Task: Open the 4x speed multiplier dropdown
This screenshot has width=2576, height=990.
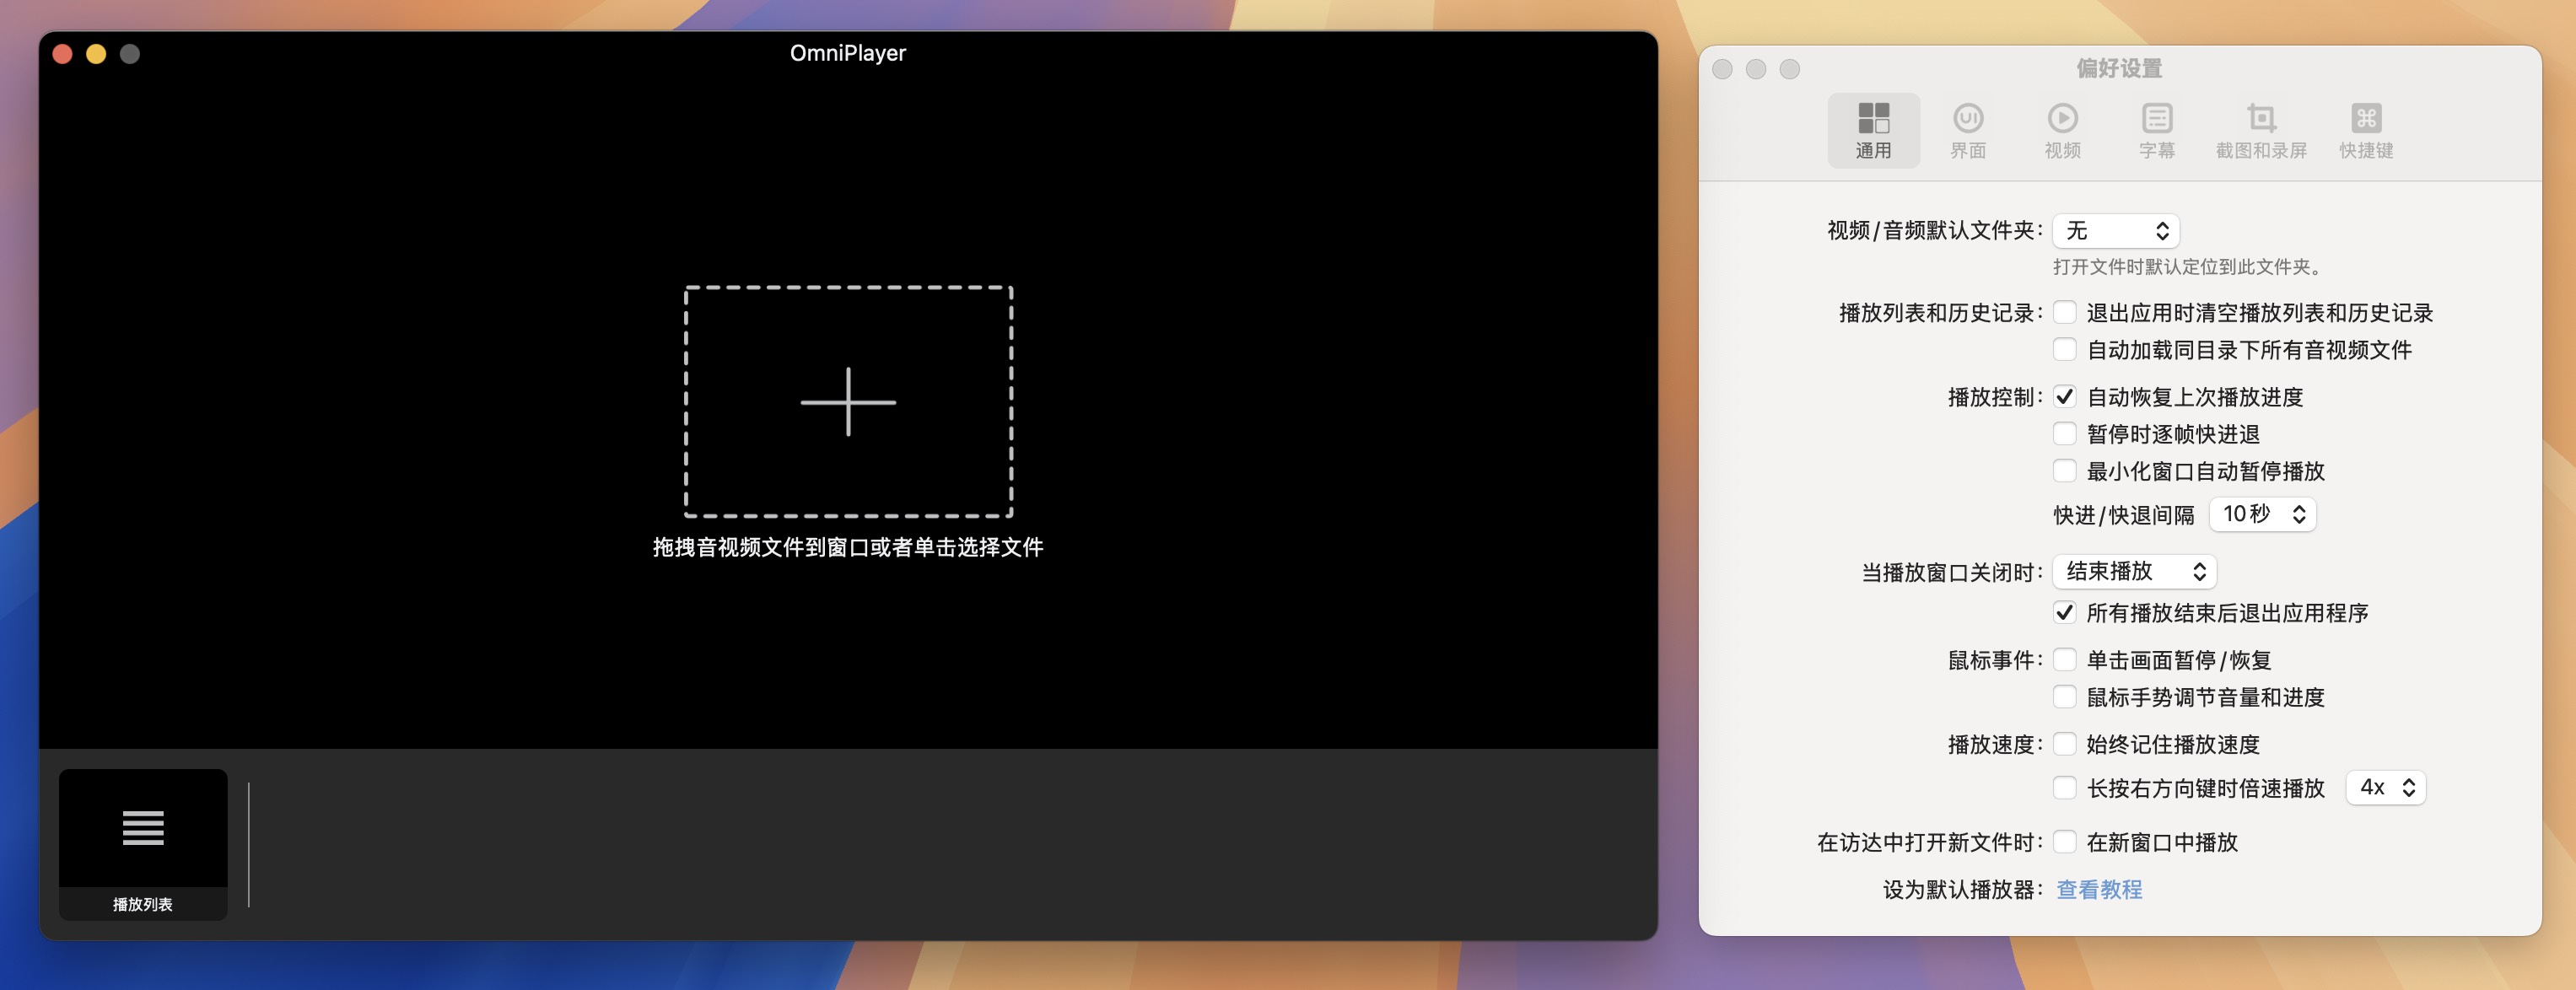Action: tap(2385, 787)
